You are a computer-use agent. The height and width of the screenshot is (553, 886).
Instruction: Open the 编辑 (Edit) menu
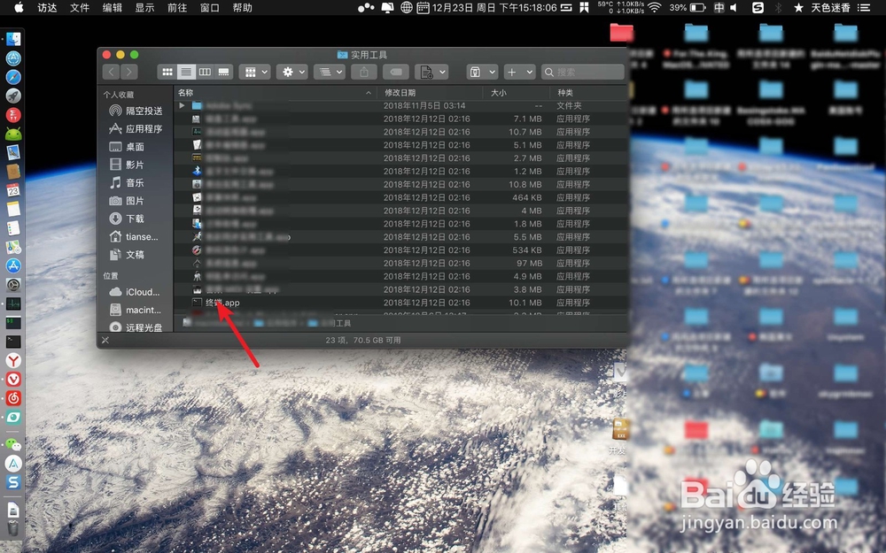coord(113,8)
